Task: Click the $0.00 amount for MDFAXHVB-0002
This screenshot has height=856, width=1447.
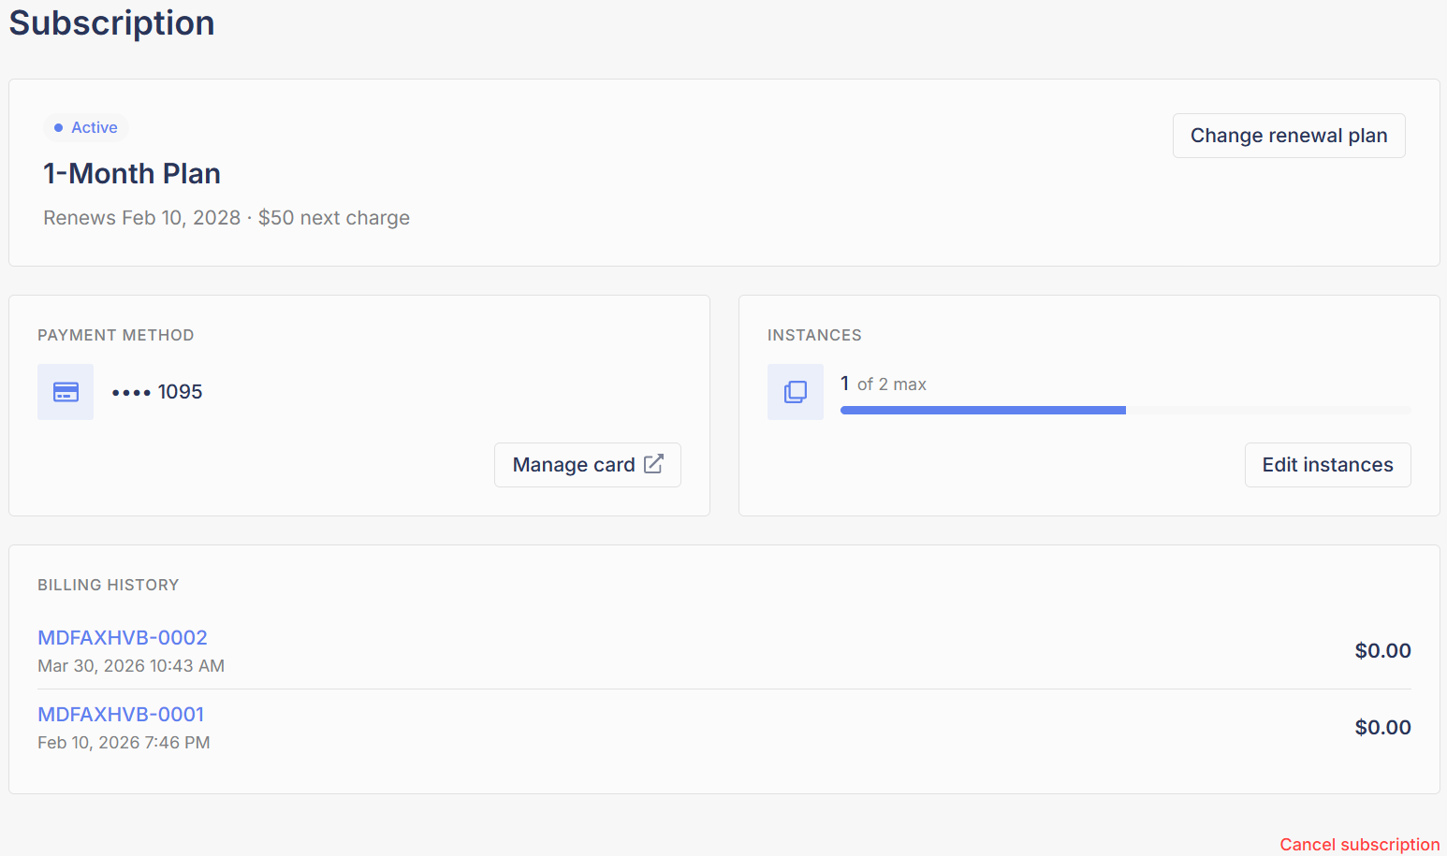Action: pyautogui.click(x=1382, y=650)
